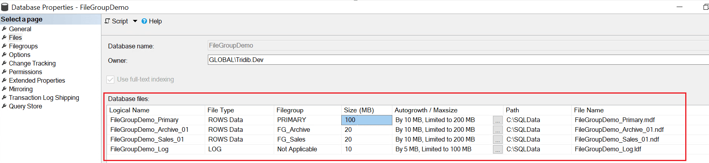Click the Filegroup column header

(308, 110)
